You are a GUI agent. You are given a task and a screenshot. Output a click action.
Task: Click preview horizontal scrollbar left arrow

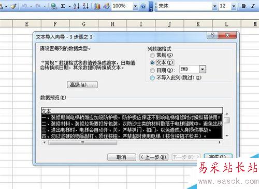pyautogui.click(x=45, y=142)
